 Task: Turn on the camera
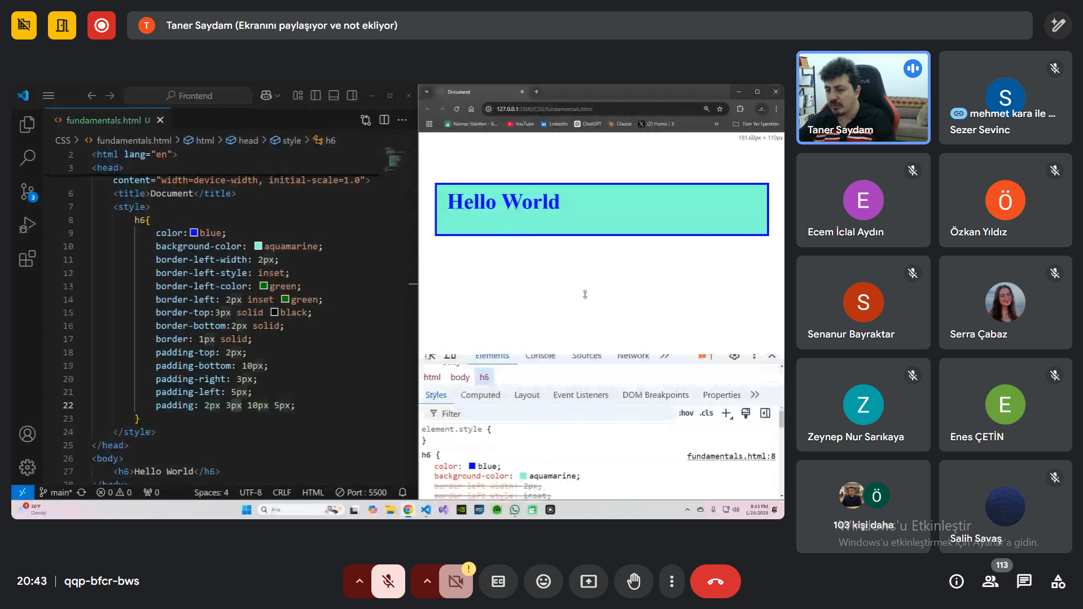point(456,581)
